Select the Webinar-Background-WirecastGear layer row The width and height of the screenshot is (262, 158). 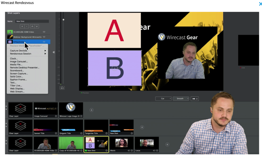coord(29,37)
